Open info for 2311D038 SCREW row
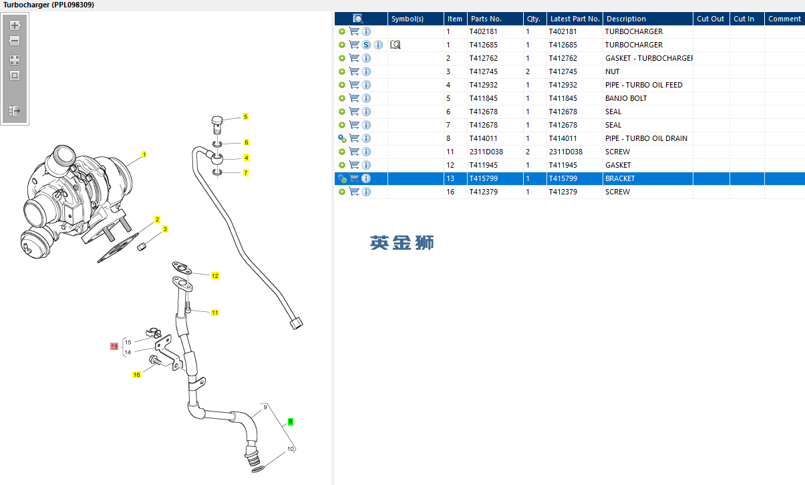This screenshot has width=805, height=485. pyautogui.click(x=366, y=152)
